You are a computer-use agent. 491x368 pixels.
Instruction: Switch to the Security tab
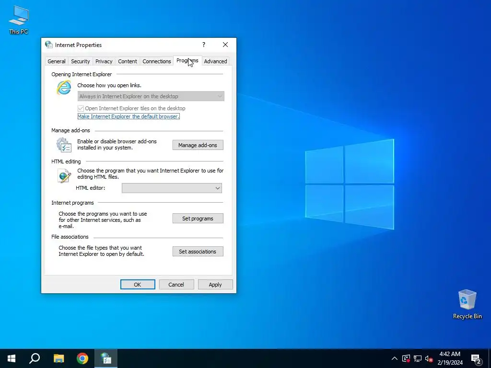tap(81, 61)
